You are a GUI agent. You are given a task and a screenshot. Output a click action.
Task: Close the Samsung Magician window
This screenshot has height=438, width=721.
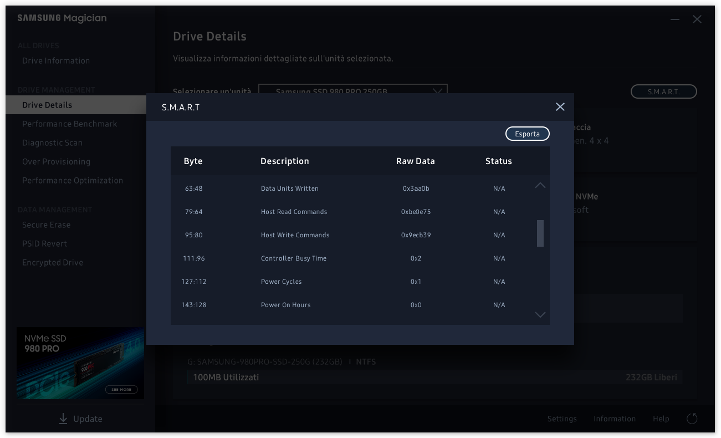coord(697,19)
